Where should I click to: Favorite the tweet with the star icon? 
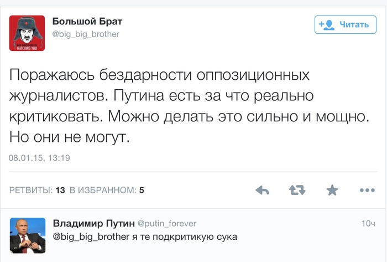(332, 190)
